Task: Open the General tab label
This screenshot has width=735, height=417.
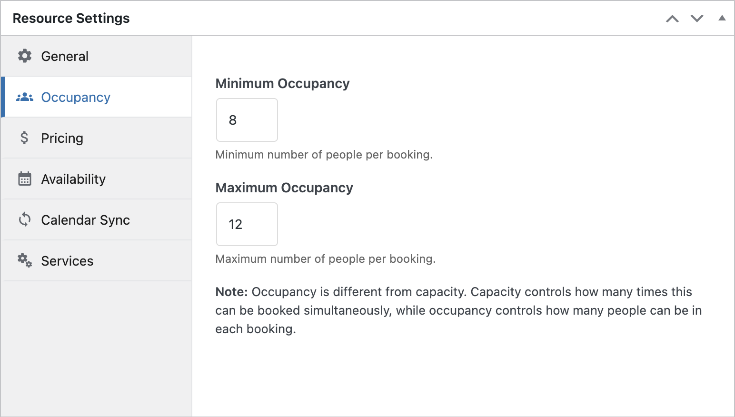Action: pyautogui.click(x=65, y=56)
